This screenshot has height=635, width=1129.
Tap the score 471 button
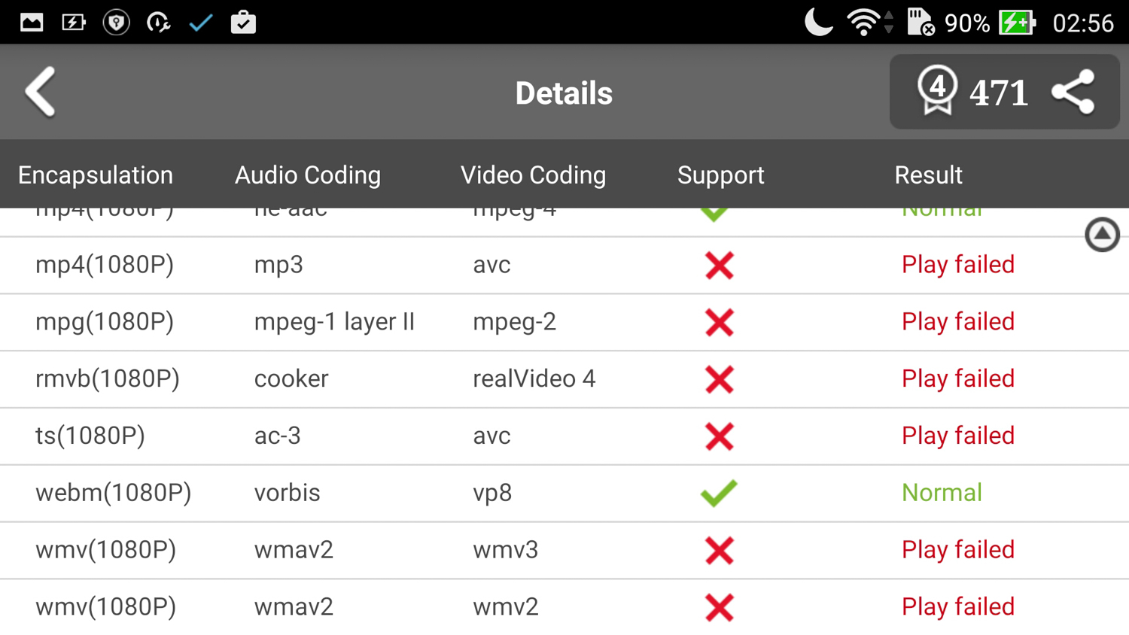pyautogui.click(x=998, y=93)
